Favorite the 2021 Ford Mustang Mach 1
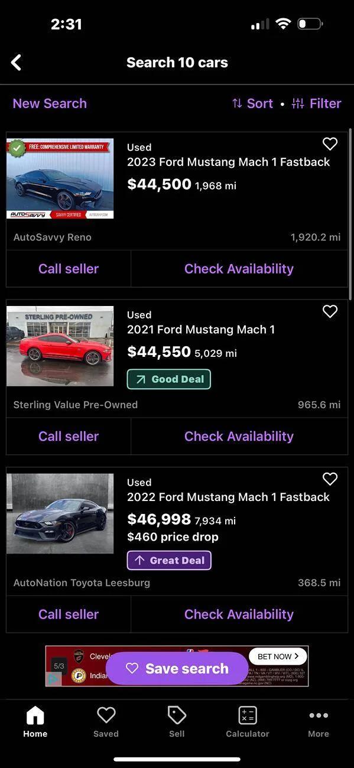The width and height of the screenshot is (354, 768). pyautogui.click(x=330, y=311)
